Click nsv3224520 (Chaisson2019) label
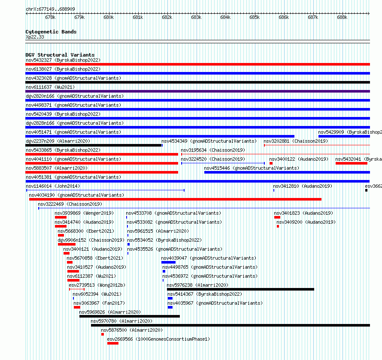 213,159
